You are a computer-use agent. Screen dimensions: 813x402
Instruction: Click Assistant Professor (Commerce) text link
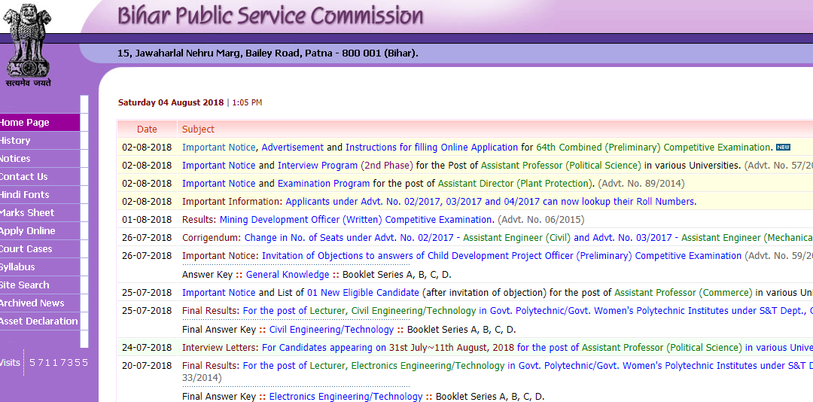tap(684, 293)
